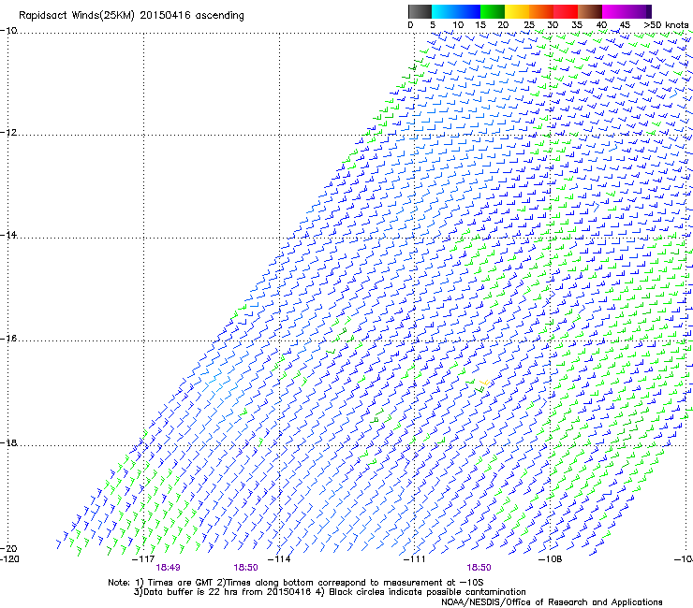This screenshot has width=693, height=608.
Task: Click the dark purple >50 knots legend color
Action: [x=649, y=11]
